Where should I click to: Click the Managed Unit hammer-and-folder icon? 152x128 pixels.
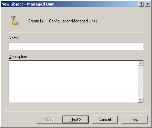pyautogui.click(x=14, y=21)
